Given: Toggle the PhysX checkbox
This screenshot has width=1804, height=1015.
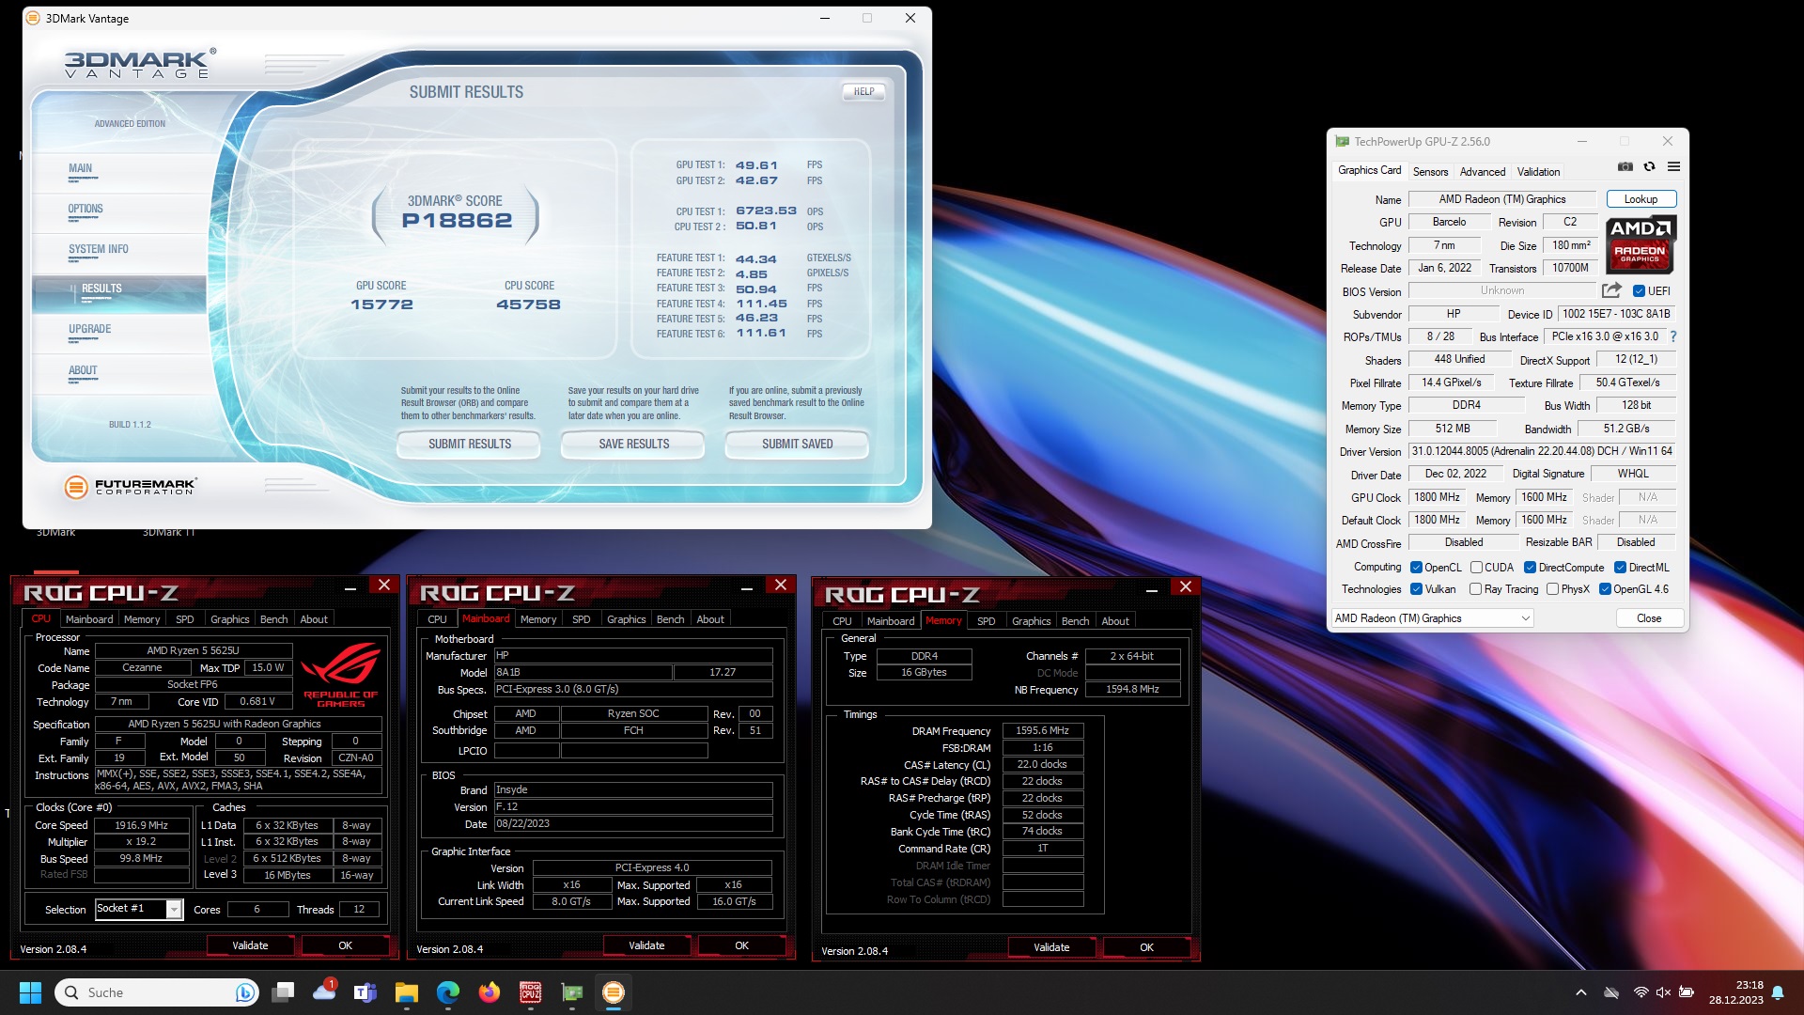Looking at the screenshot, I should [1552, 589].
